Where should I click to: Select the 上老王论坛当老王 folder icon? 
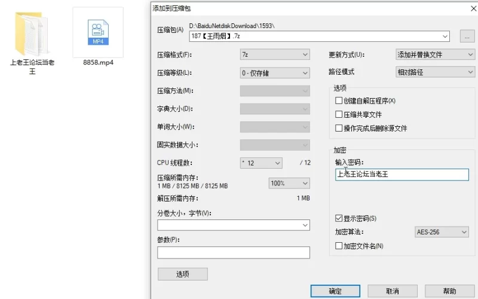pyautogui.click(x=32, y=33)
